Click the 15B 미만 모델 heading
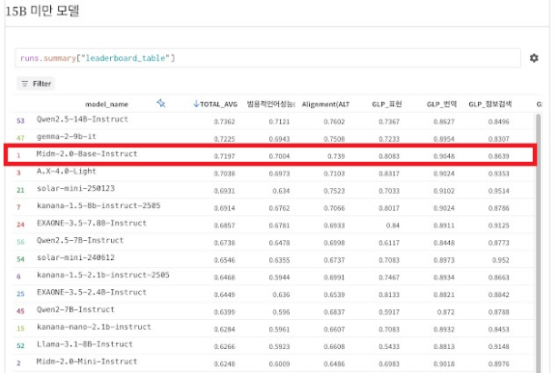 pos(42,11)
